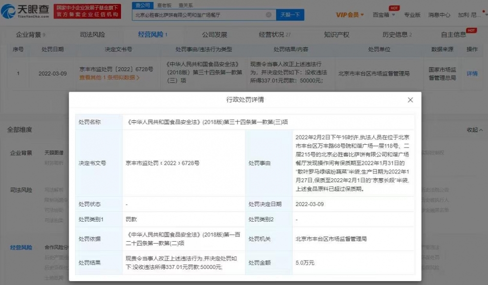
Task: Click 查看其他 1 条相似数据 link
Action: [x=109, y=77]
